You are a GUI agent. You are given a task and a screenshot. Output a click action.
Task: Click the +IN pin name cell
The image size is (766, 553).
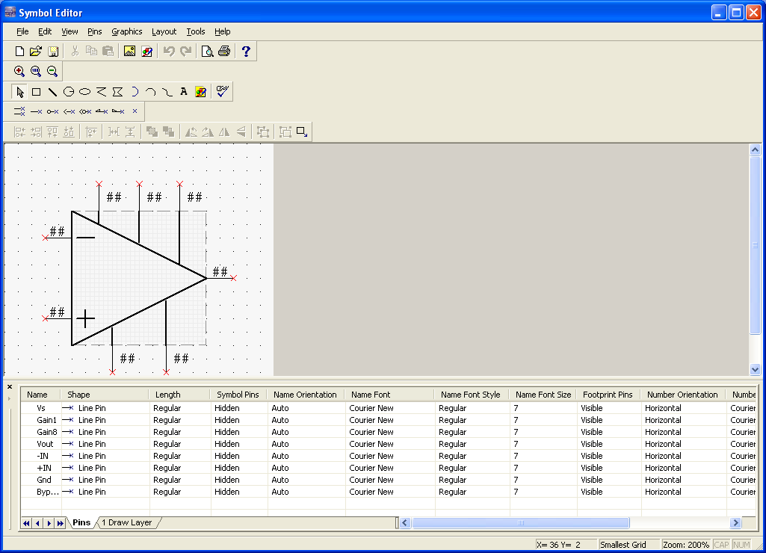pos(44,468)
